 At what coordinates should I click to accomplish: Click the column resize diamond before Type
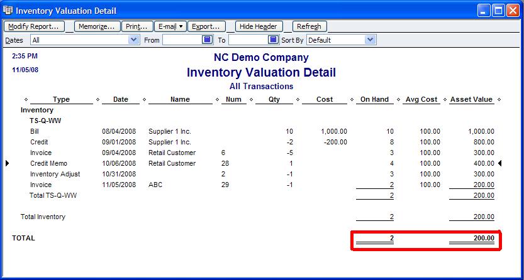click(x=26, y=100)
